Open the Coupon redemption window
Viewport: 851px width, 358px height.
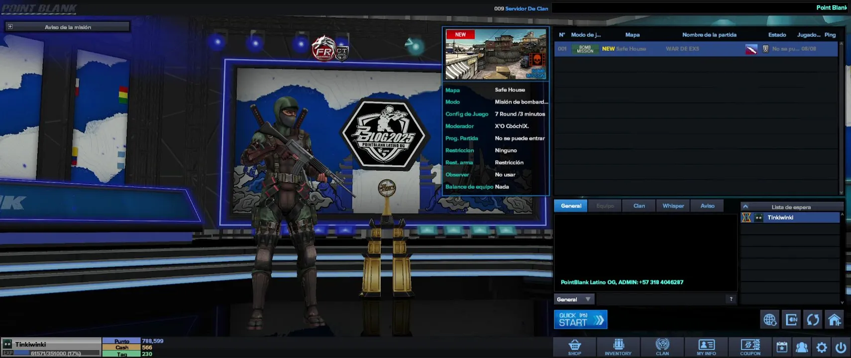coord(750,347)
